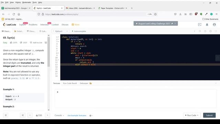220x124 pixels.
Task: Go to the previous problem arrow
Action: 30,115
